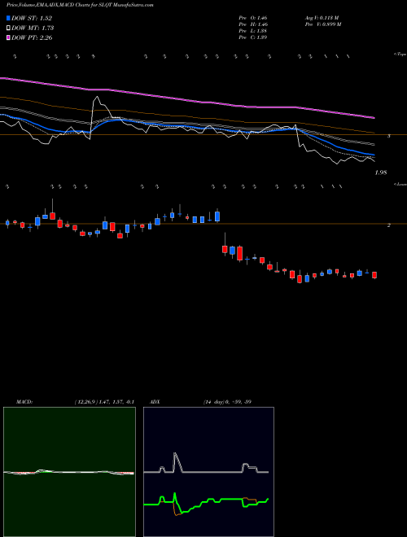Viewport: 407px width, 537px height.
Task: Click the Pre V volume value
Action: (322, 24)
